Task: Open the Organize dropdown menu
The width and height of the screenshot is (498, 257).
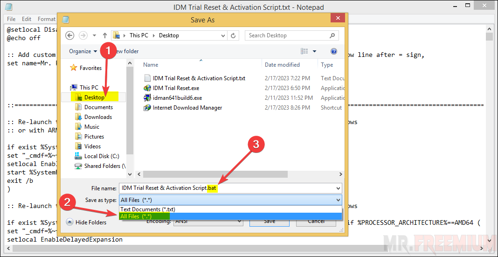Action: (x=83, y=51)
